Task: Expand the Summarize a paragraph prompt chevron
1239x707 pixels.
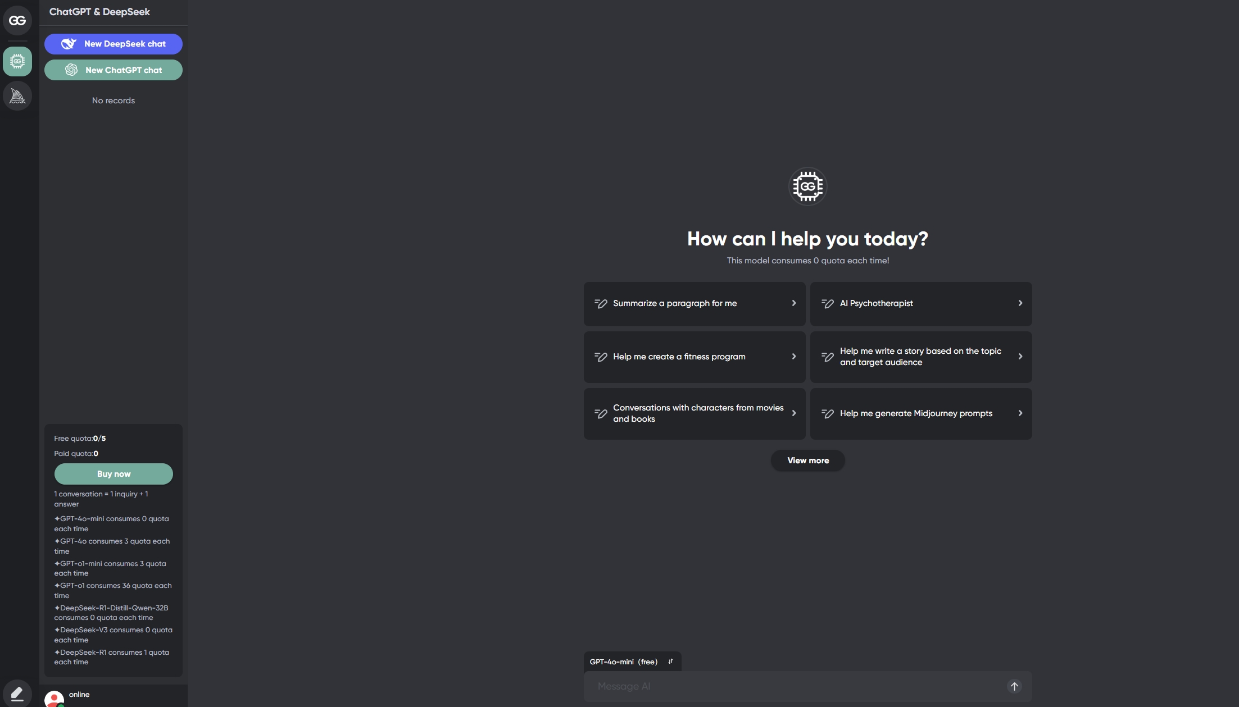Action: coord(793,303)
